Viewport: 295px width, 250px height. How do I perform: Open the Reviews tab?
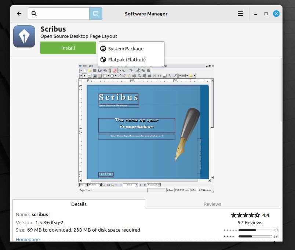(x=212, y=204)
